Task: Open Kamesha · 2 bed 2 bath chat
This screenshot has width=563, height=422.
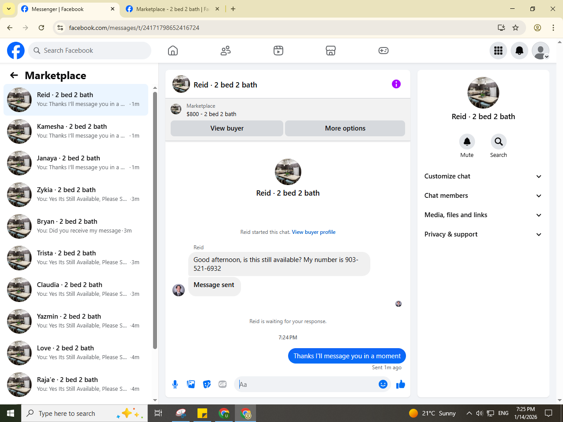Action: [x=76, y=131]
